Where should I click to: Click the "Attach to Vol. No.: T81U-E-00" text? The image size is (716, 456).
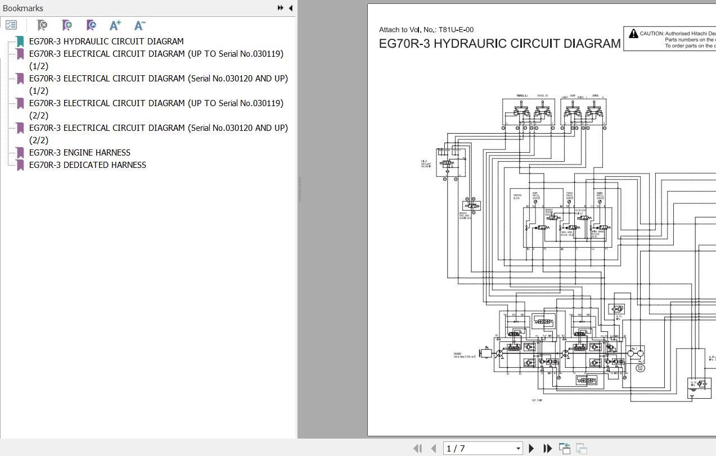tap(426, 30)
